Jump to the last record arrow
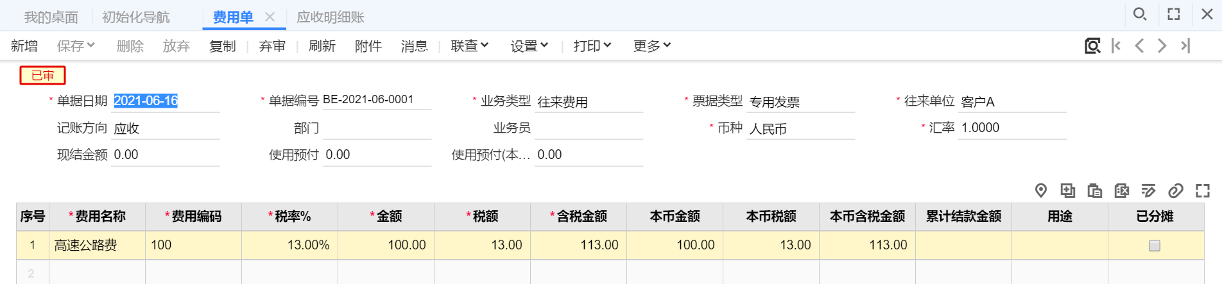Screen dimensions: 1222x284 1185,46
